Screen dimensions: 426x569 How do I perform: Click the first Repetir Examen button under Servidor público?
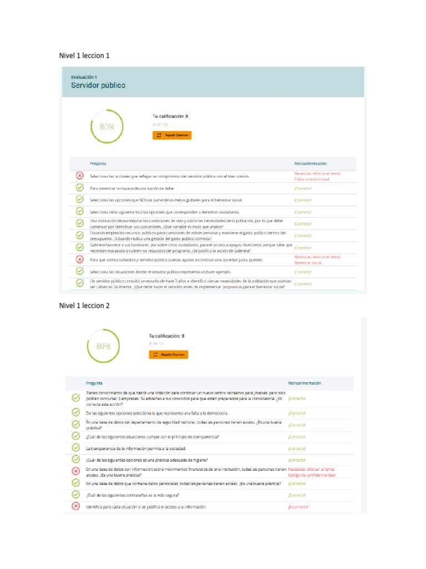tap(172, 135)
